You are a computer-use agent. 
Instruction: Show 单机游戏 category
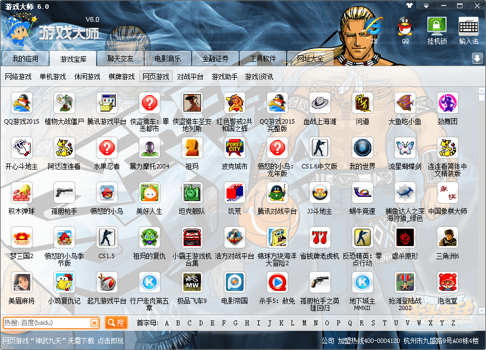pos(52,77)
